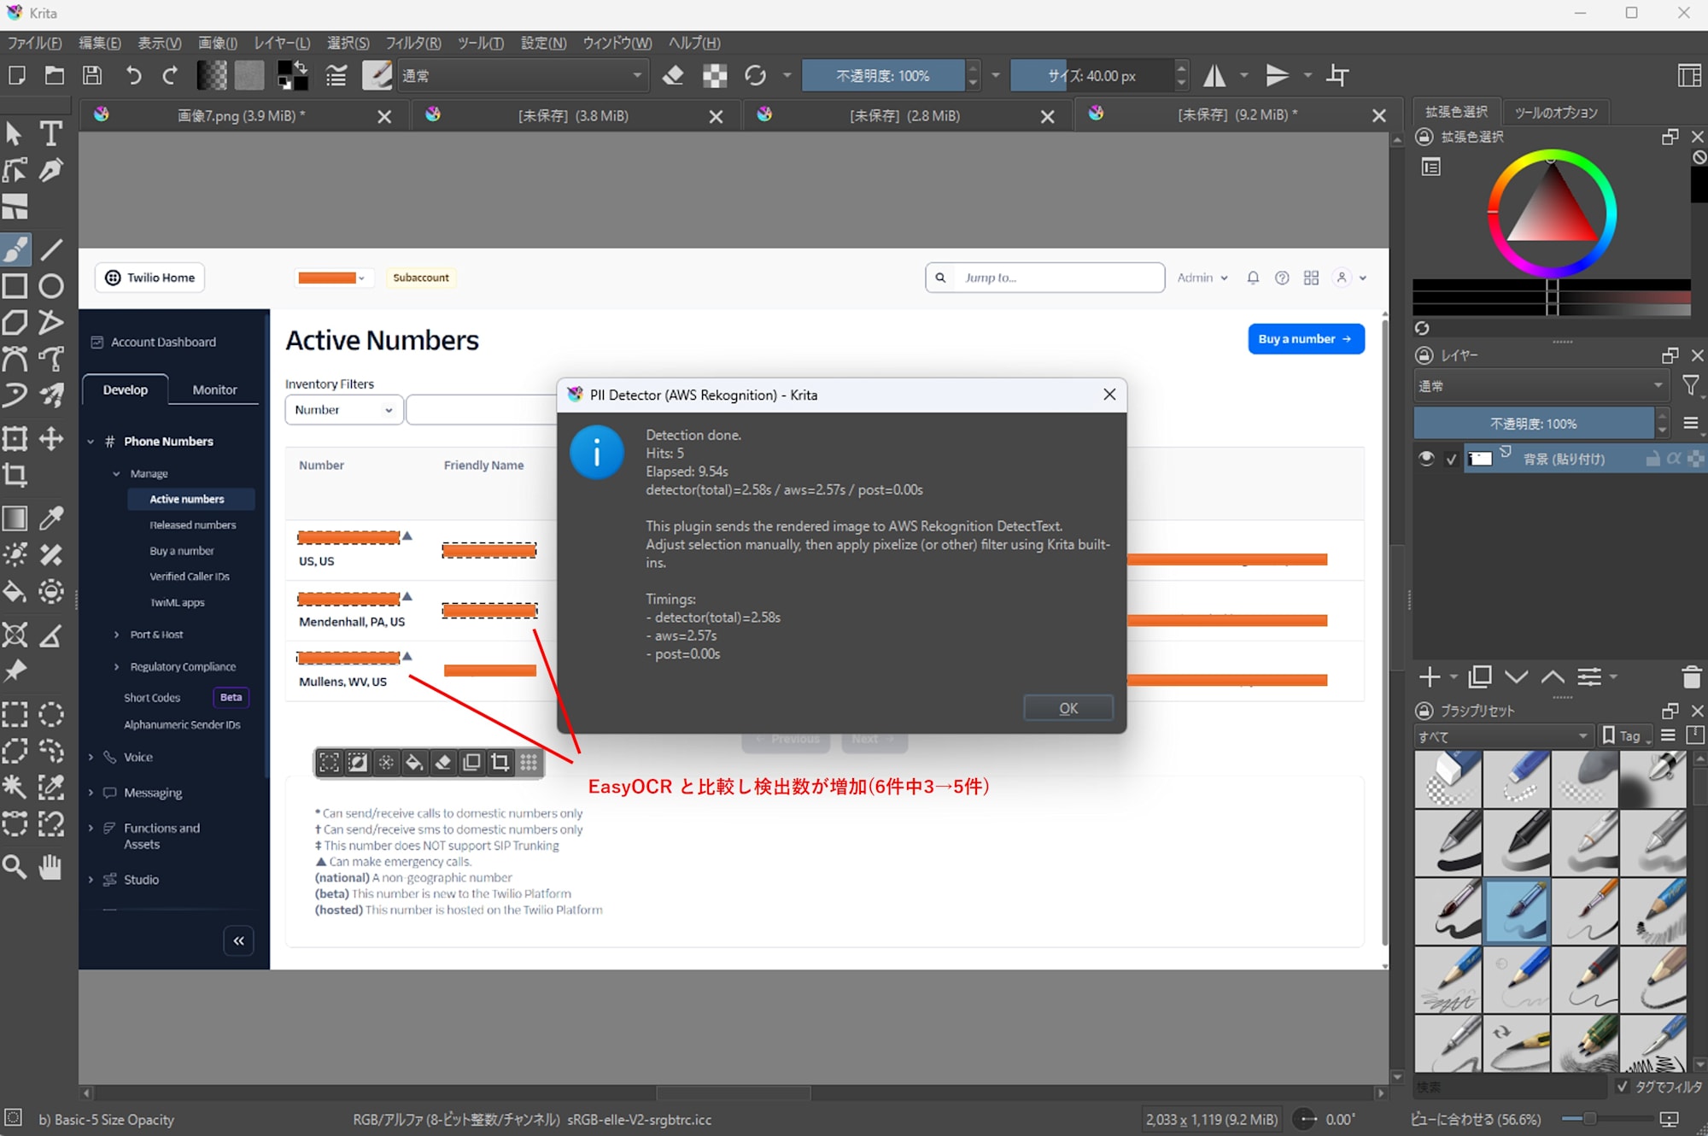Select the Color Sampler eyedropper tool
The image size is (1708, 1136).
click(x=51, y=518)
